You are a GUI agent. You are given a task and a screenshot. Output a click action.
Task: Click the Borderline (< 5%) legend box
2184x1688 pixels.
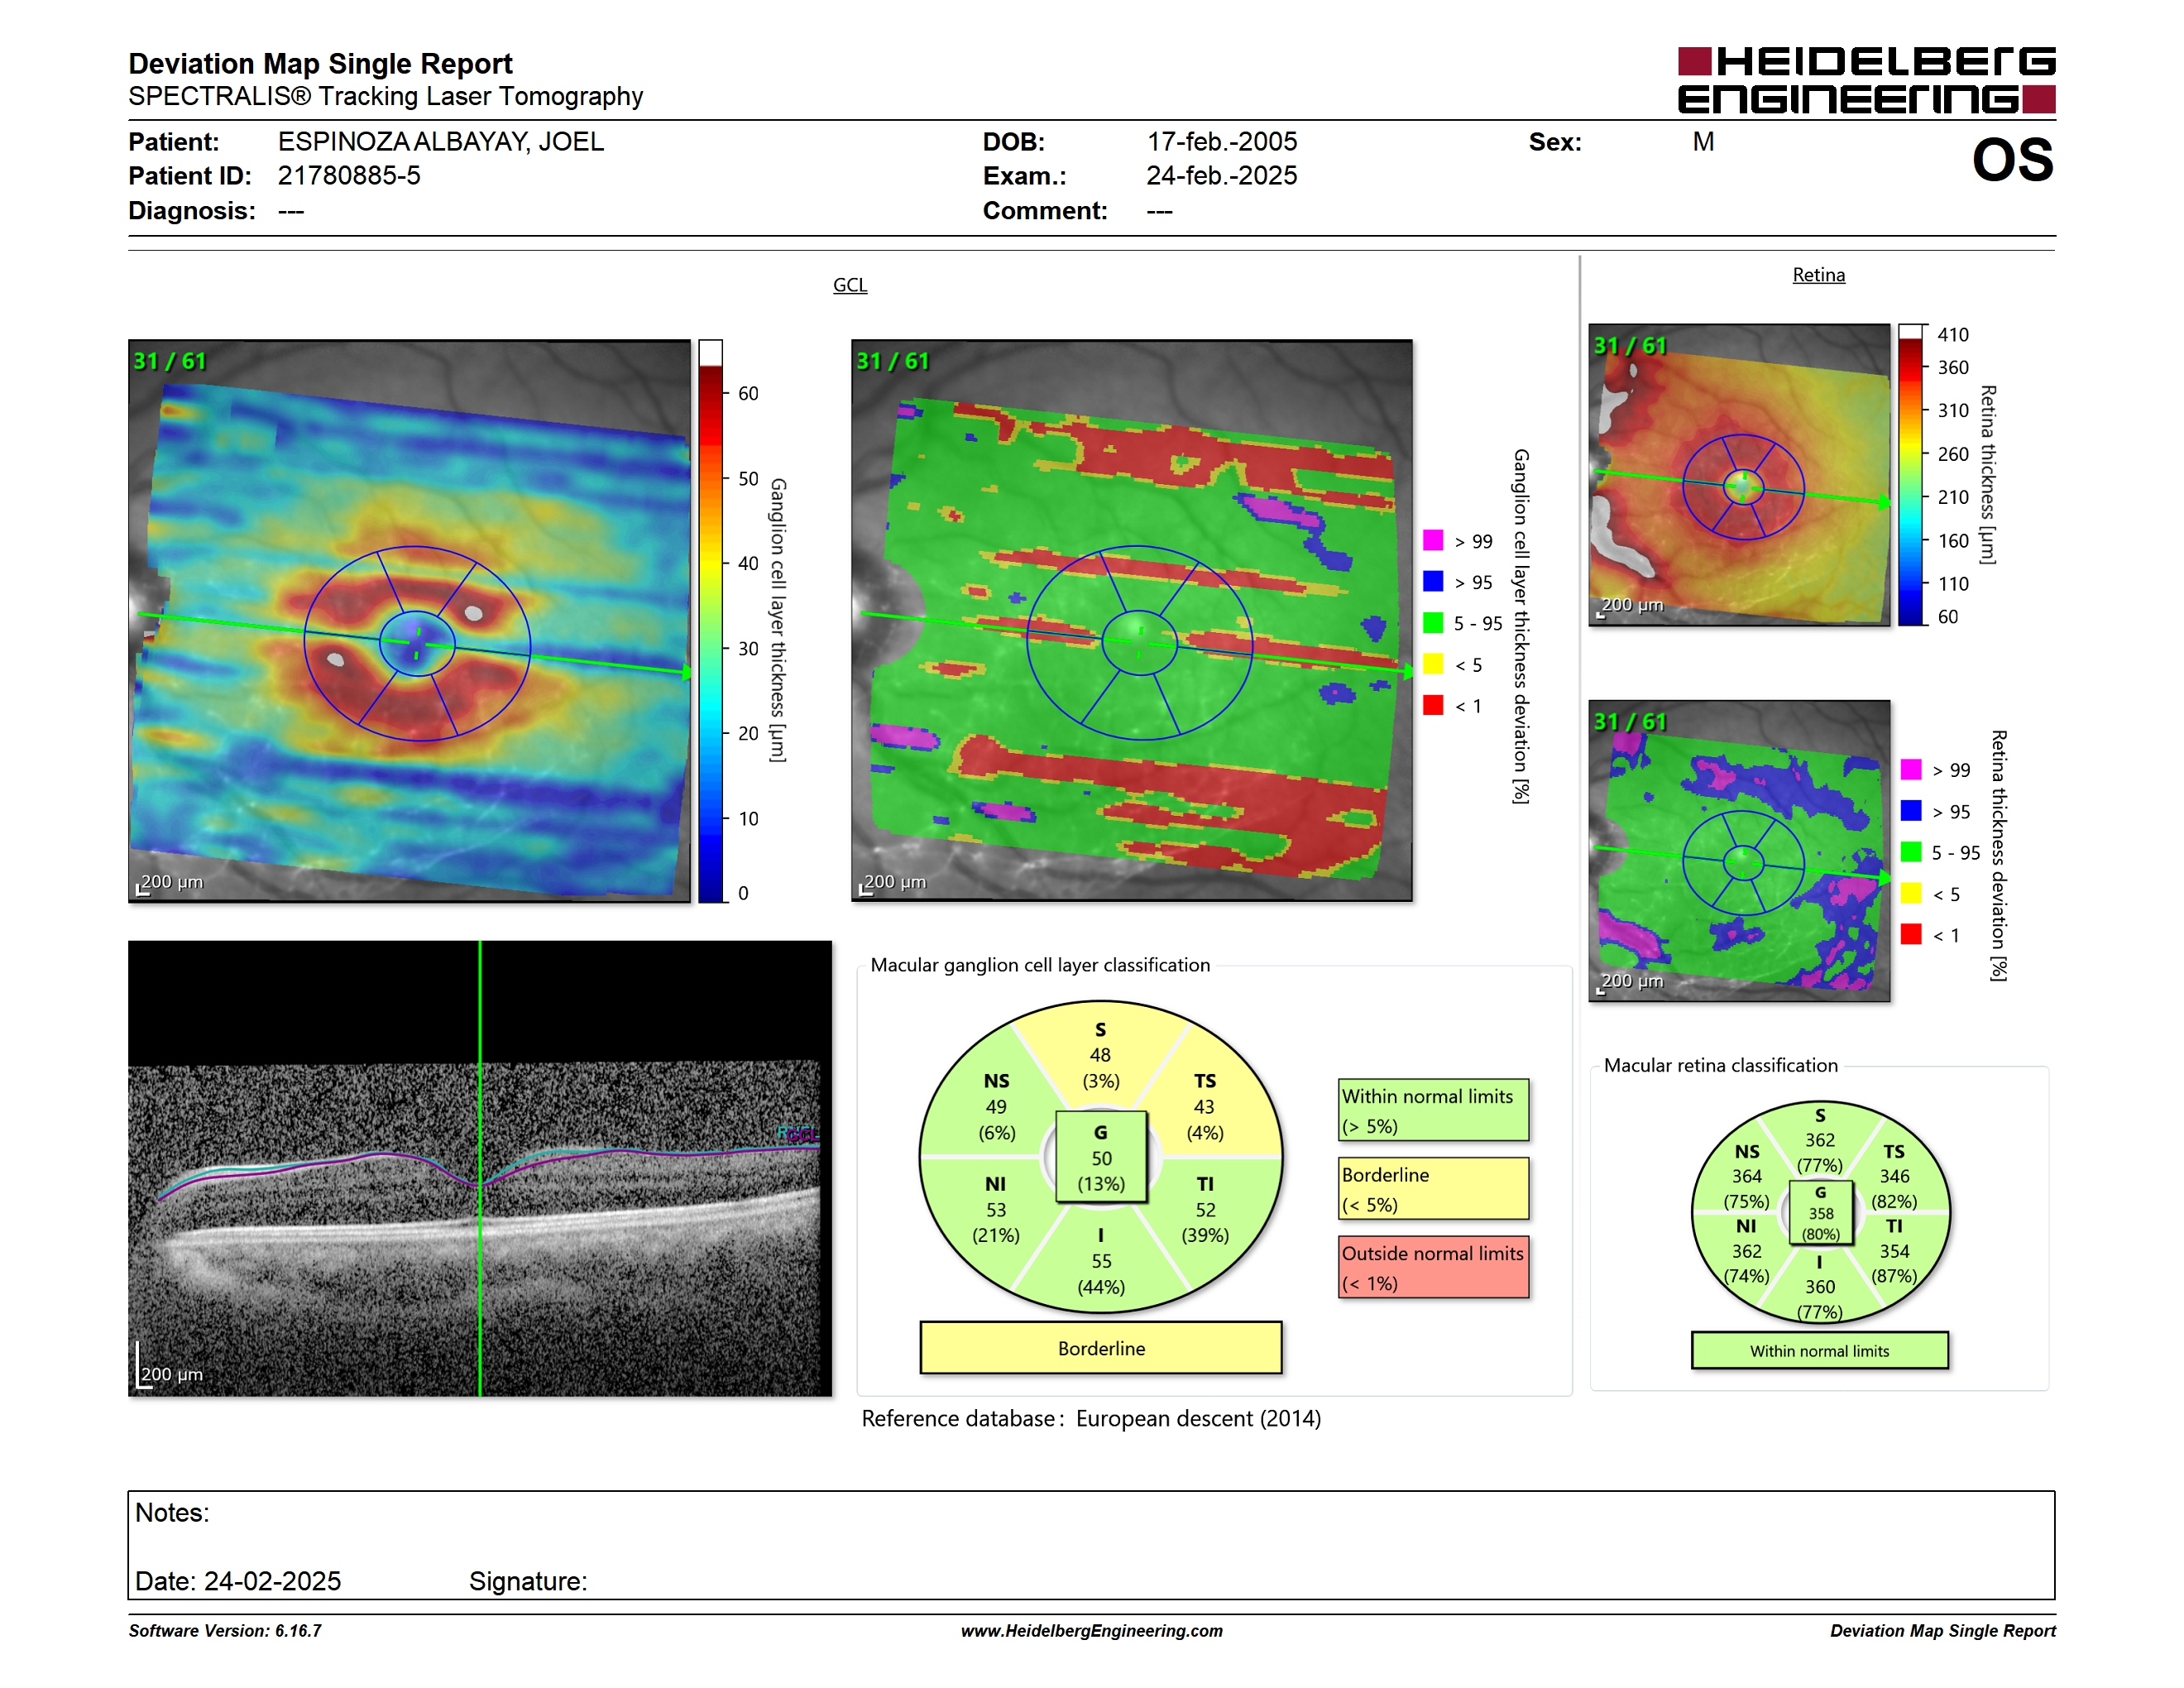tap(1433, 1189)
